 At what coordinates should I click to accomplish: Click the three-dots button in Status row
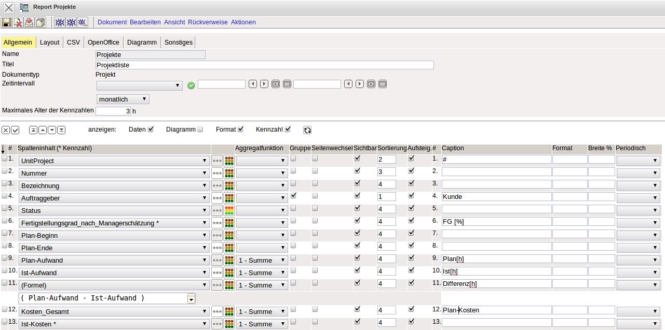click(217, 210)
